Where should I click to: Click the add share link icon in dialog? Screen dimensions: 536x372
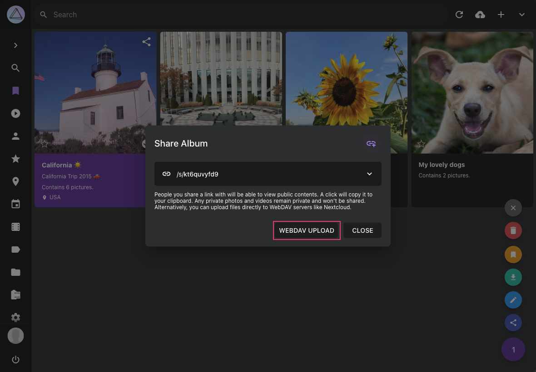point(371,143)
